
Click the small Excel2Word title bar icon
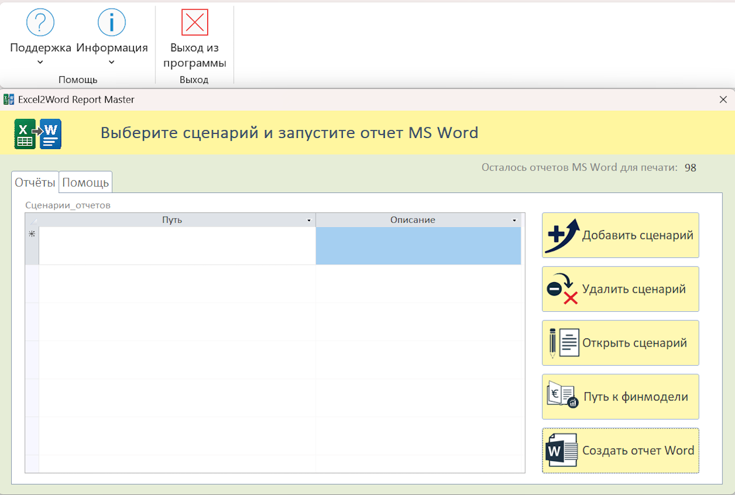point(9,100)
